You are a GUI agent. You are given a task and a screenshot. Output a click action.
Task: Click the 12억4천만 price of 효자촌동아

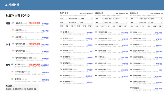pos(89,57)
